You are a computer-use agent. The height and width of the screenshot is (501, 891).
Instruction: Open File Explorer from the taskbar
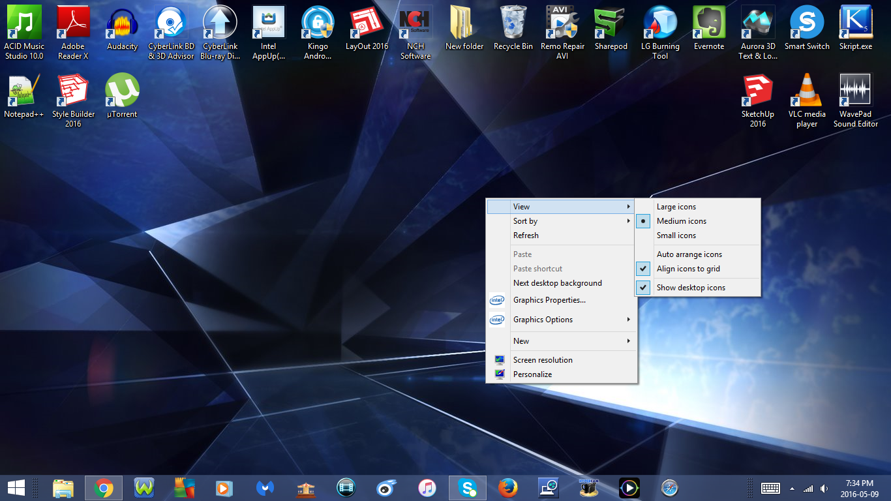click(x=63, y=488)
